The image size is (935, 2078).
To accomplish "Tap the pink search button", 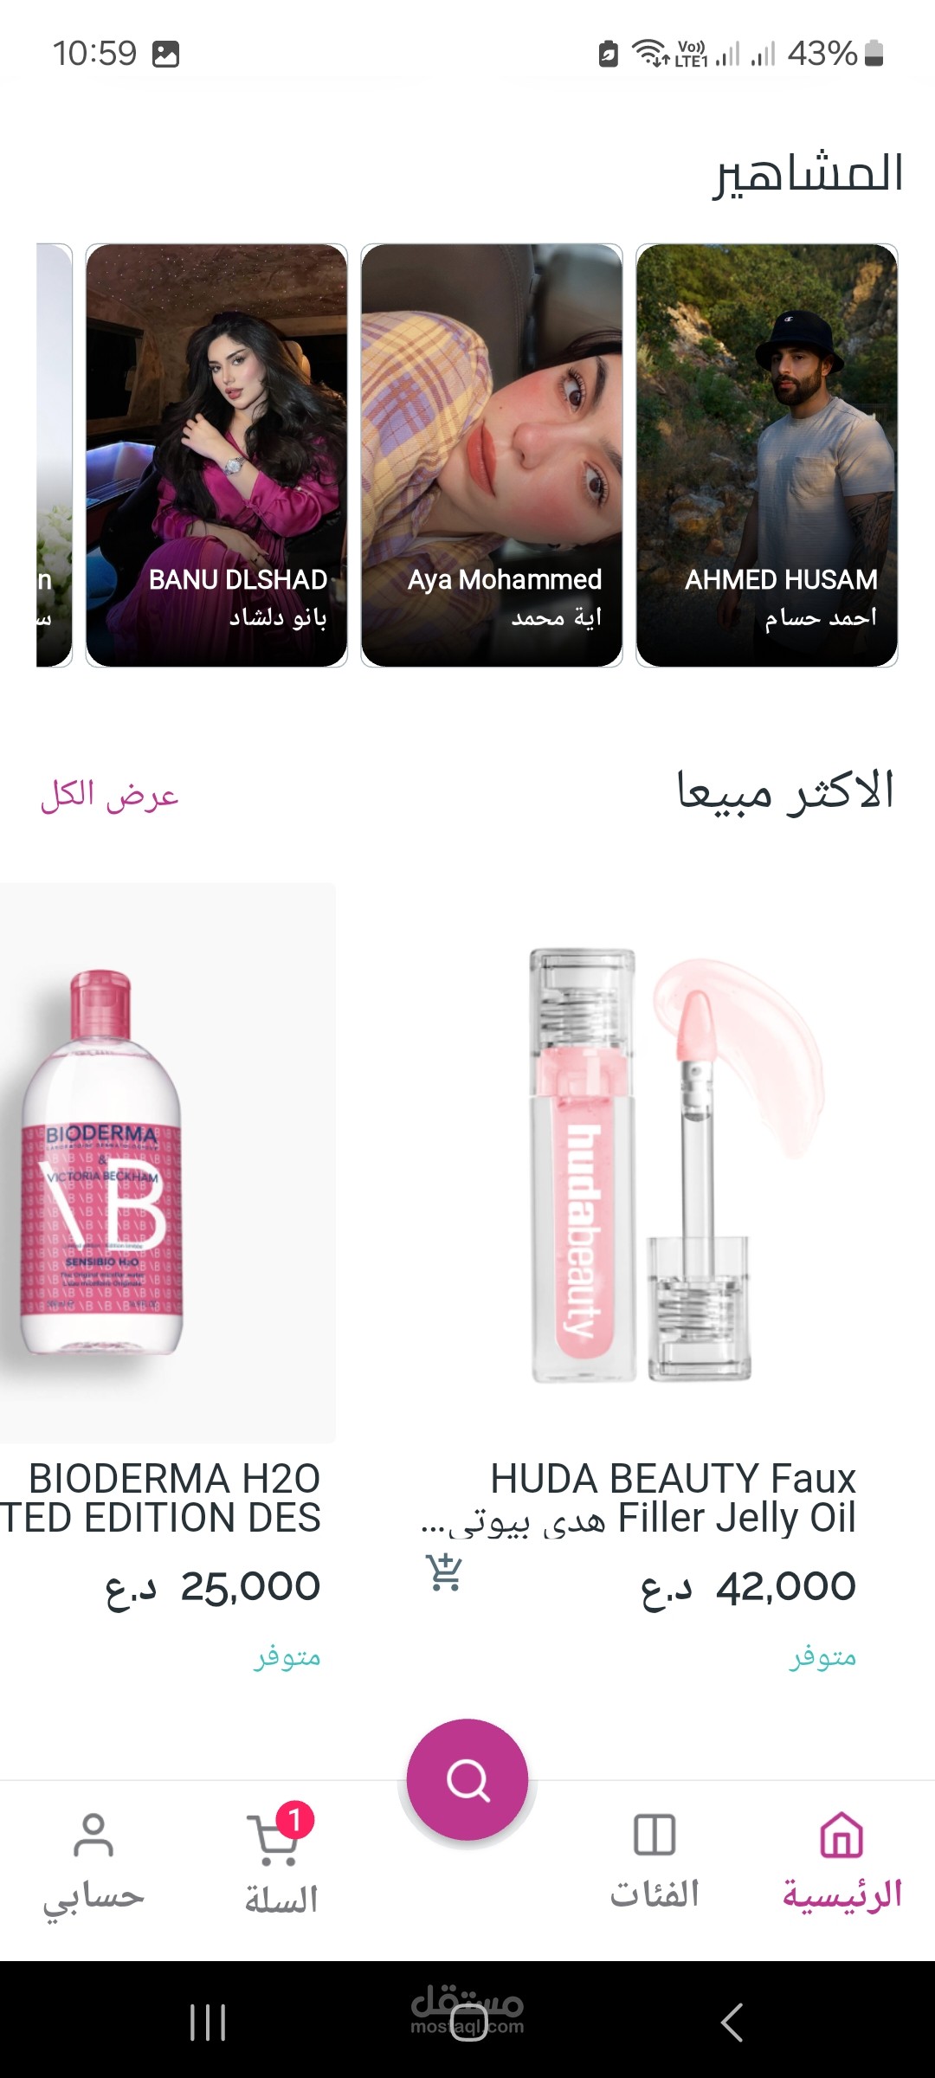I will pos(467,1779).
